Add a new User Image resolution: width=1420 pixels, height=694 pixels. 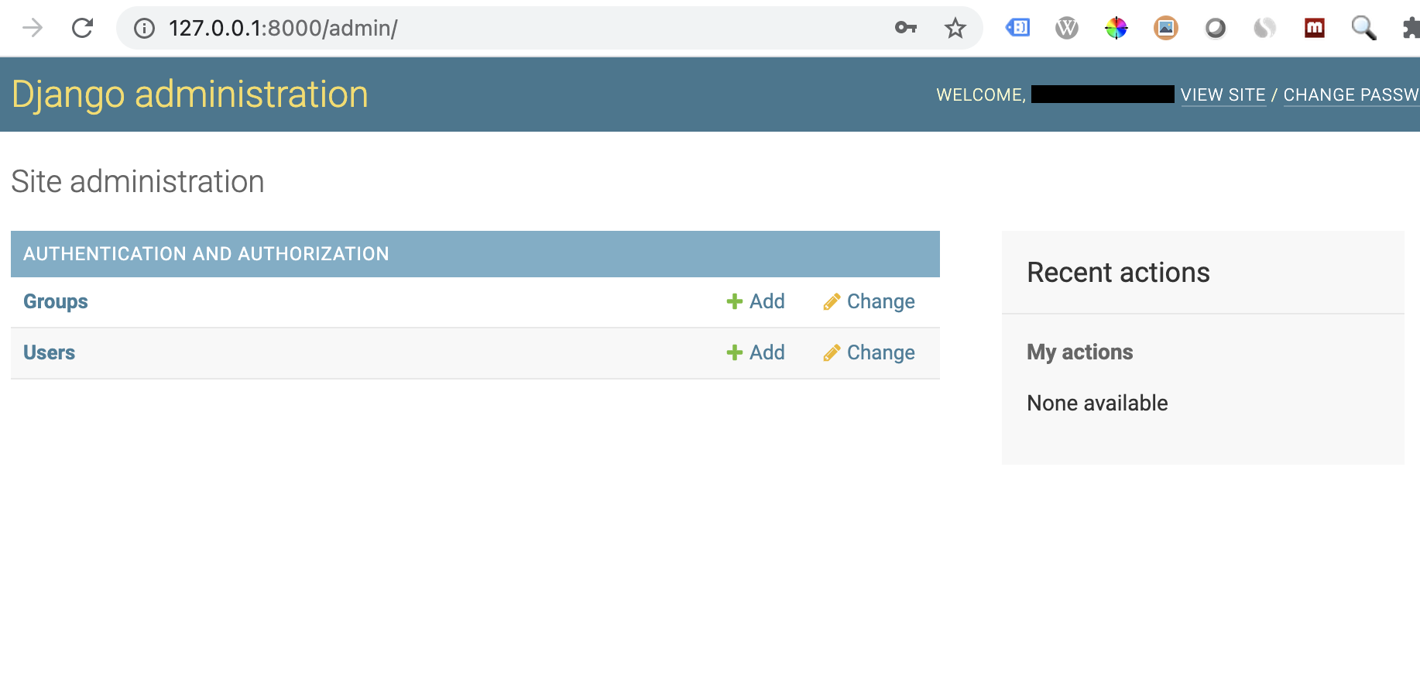[x=756, y=352]
